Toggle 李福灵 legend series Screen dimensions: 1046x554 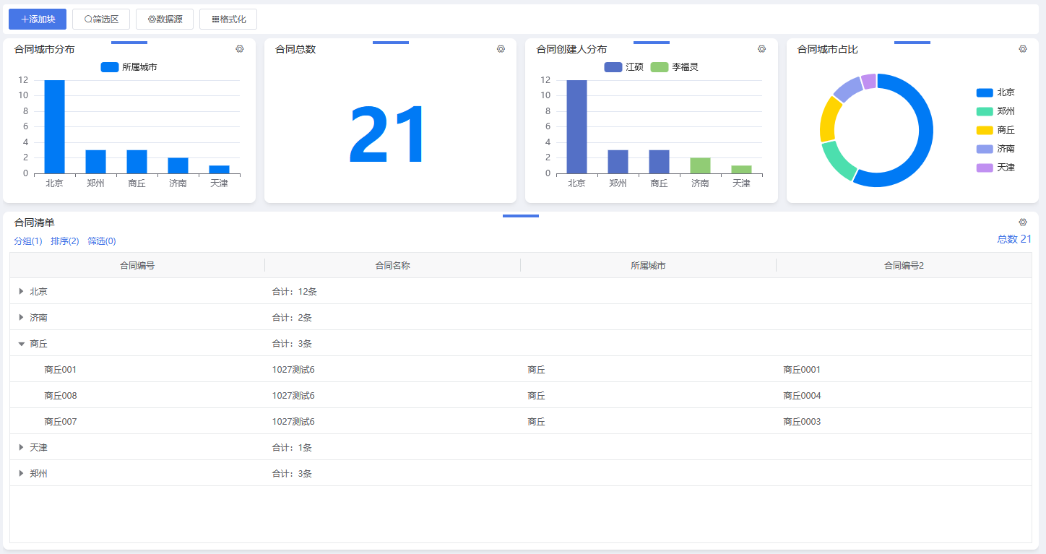(674, 67)
